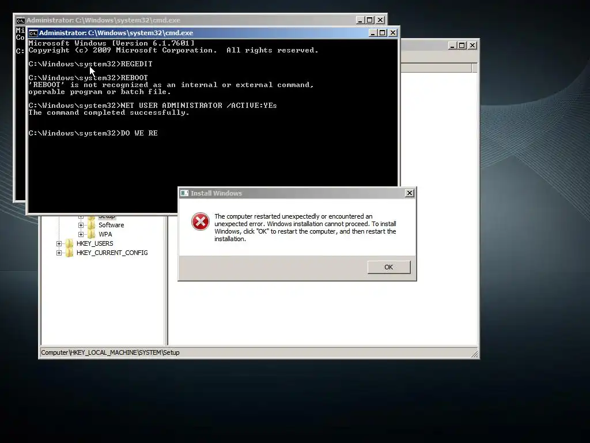Select the Software folder icon
Image resolution: width=590 pixels, height=443 pixels.
pyautogui.click(x=92, y=225)
